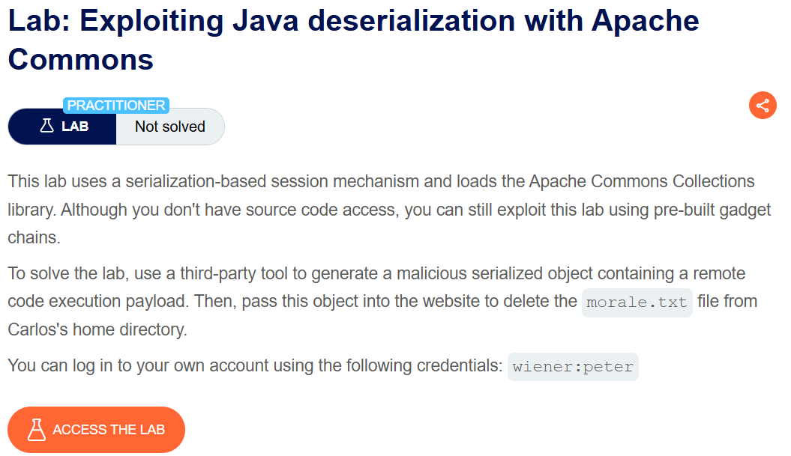Image resolution: width=791 pixels, height=456 pixels.
Task: Click the PRACTITIONER label for level details
Action: 116,105
